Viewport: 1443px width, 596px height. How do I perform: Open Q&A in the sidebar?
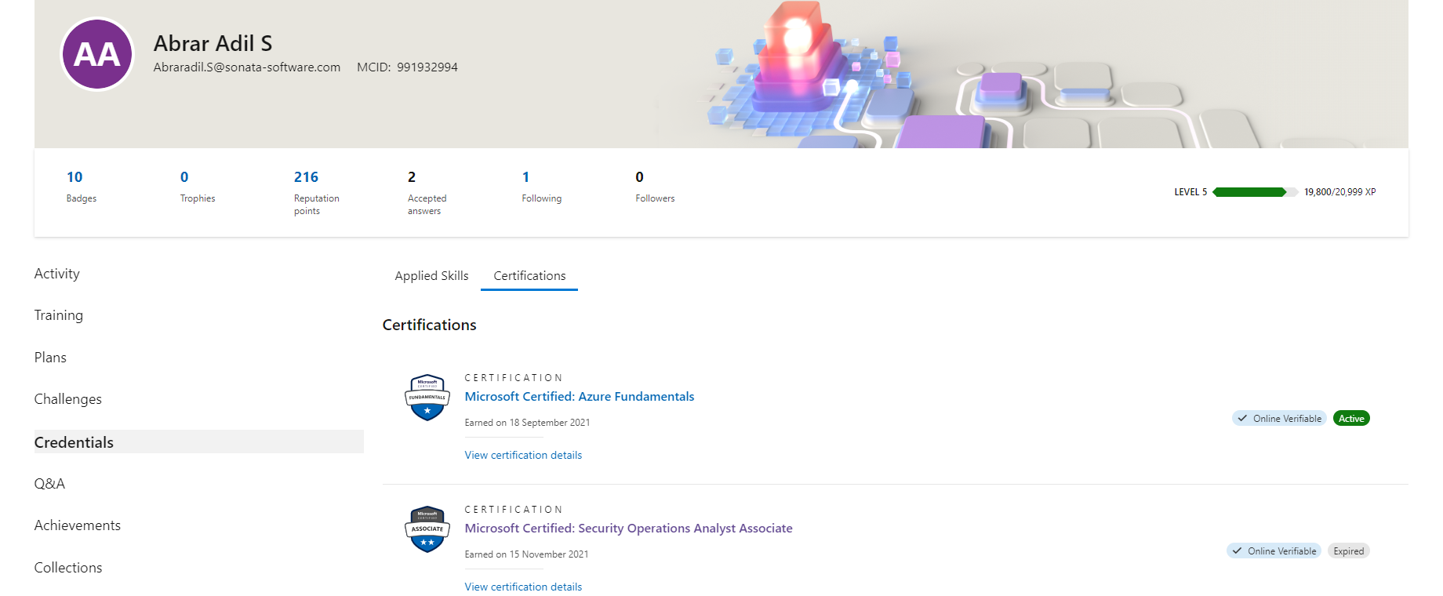[x=49, y=484]
